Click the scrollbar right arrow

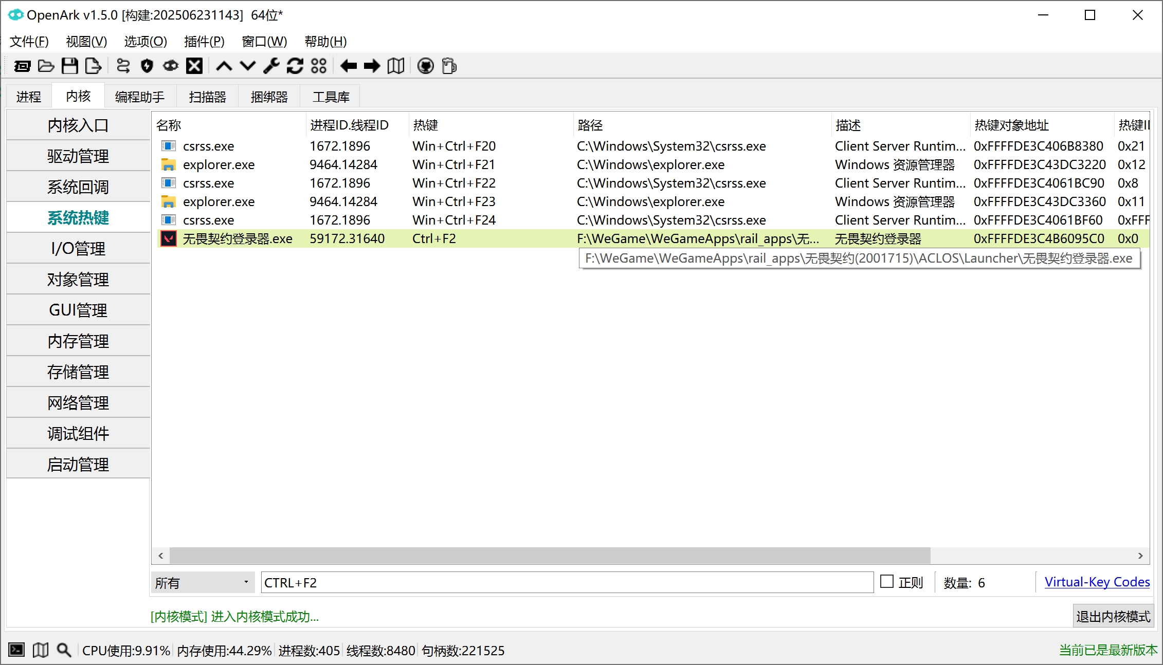pyautogui.click(x=1140, y=556)
